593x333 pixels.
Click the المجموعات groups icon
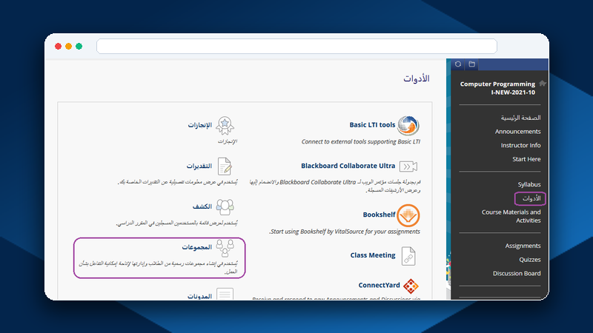point(225,248)
